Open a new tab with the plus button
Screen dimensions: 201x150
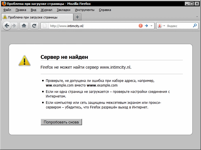click(x=77, y=17)
